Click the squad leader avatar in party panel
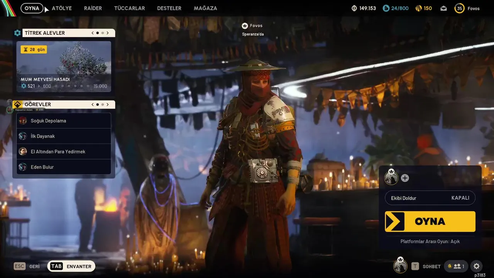 (x=391, y=178)
